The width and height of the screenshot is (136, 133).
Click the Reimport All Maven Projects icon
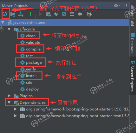pyautogui.click(x=5, y=14)
